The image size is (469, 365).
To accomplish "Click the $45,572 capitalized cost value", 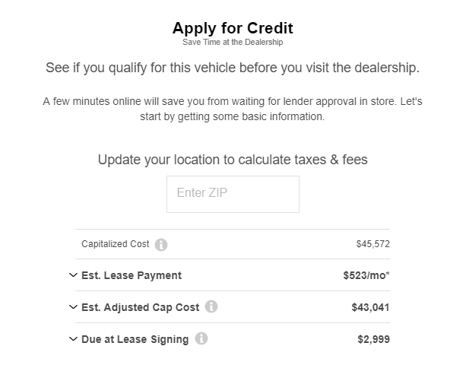I will 372,244.
